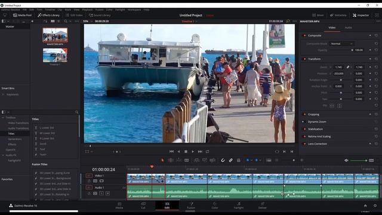
Task: Open the Audio tab in Inspector
Action: coord(349,27)
